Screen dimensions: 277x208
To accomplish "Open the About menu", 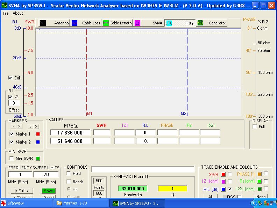I will click(x=17, y=13).
